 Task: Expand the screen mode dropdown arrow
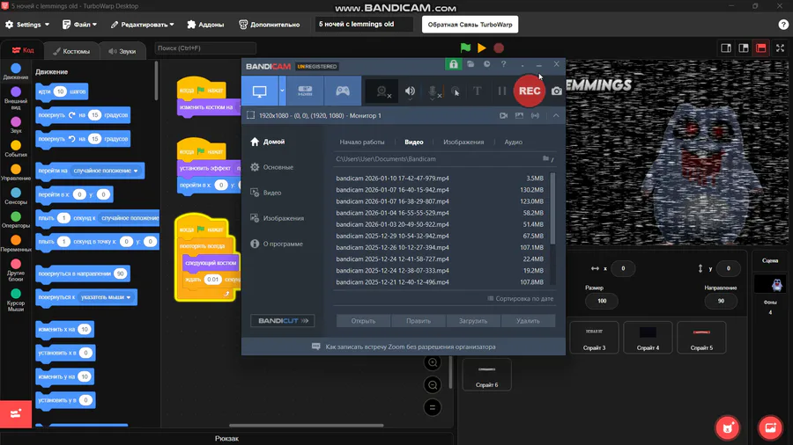coord(282,91)
